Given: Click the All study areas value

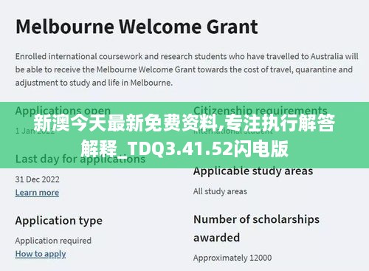Looking at the screenshot, I should pyautogui.click(x=220, y=191).
